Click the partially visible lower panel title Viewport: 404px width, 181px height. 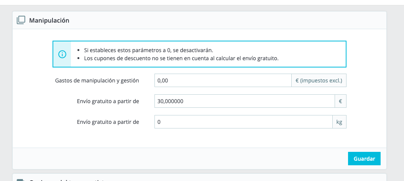coord(69,179)
